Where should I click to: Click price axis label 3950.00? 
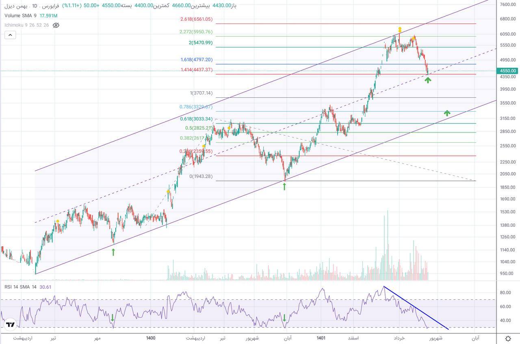(x=508, y=89)
